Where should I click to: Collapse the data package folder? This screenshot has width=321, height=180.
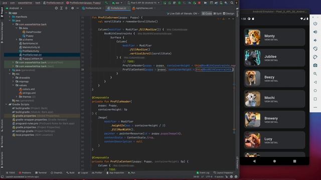[x=17, y=28]
